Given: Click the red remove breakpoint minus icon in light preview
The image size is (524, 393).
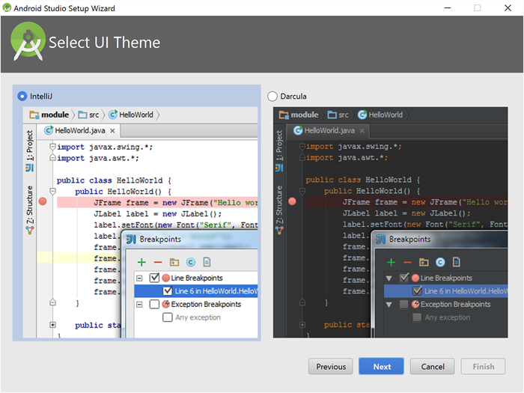Looking at the screenshot, I should click(157, 262).
